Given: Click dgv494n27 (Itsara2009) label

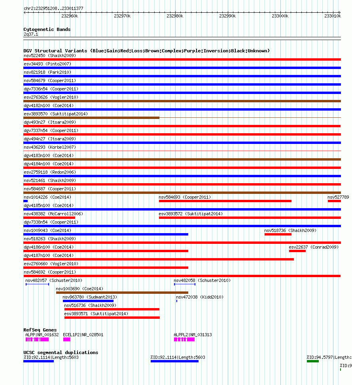Looking at the screenshot, I should (50, 139).
